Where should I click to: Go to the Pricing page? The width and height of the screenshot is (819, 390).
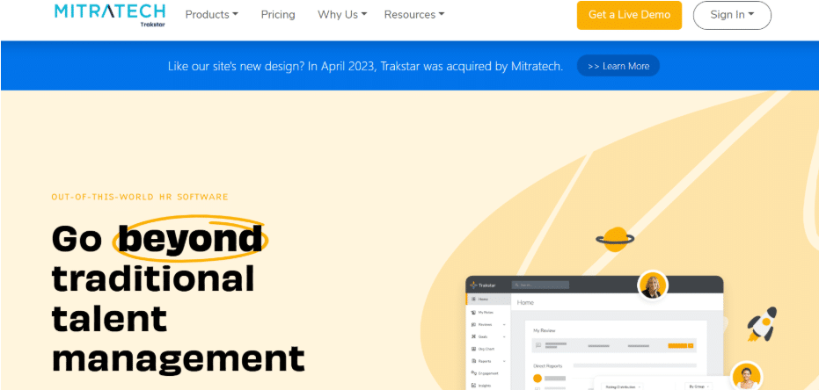click(278, 15)
